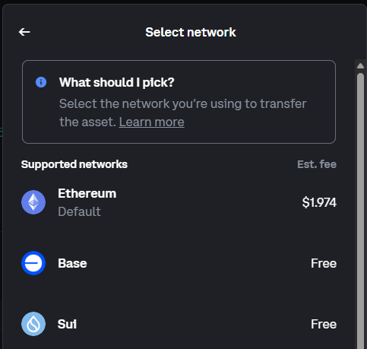The height and width of the screenshot is (349, 367).
Task: Click the Supported networks heading
Action: pyautogui.click(x=74, y=164)
